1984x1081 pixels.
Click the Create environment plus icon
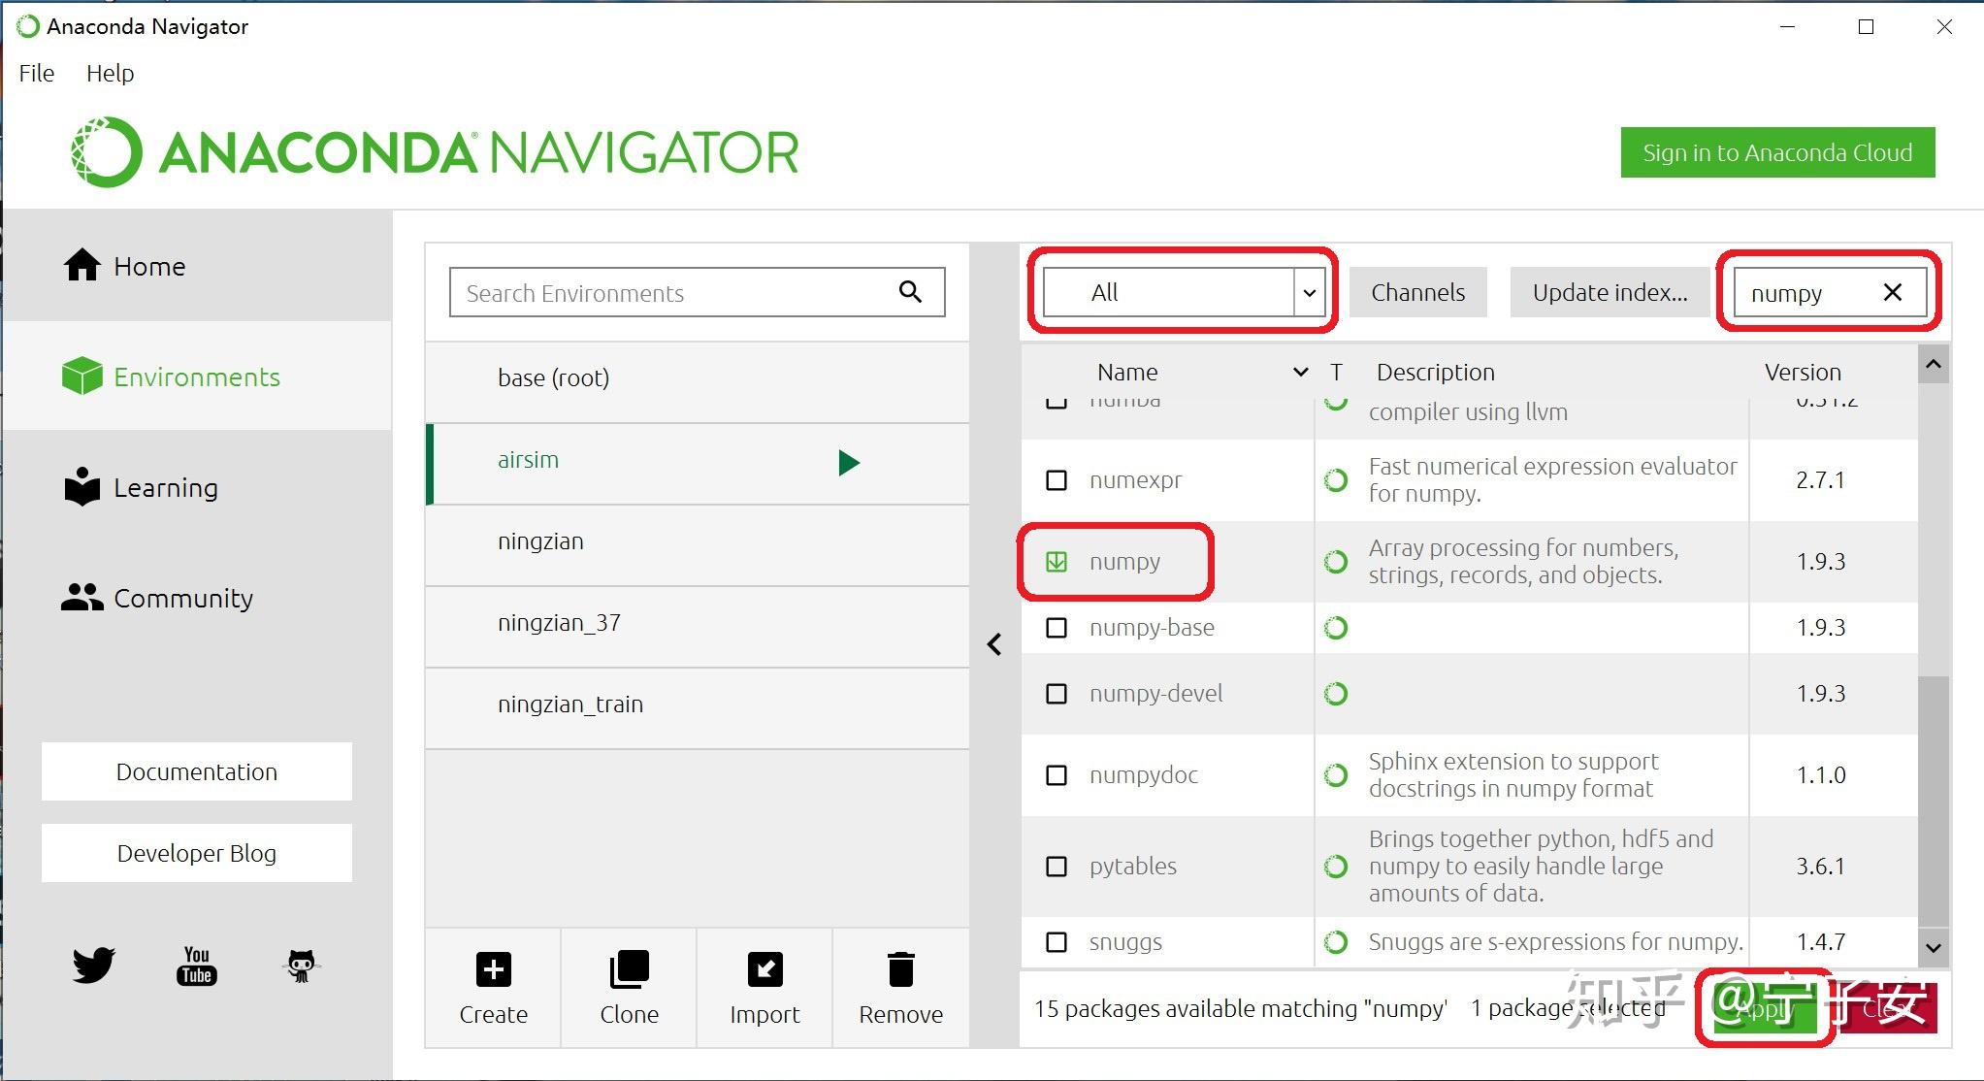[x=493, y=969]
